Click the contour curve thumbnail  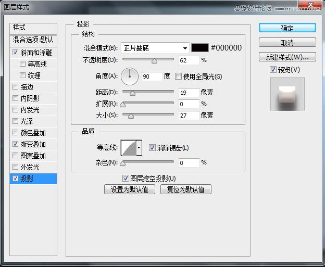(129, 148)
